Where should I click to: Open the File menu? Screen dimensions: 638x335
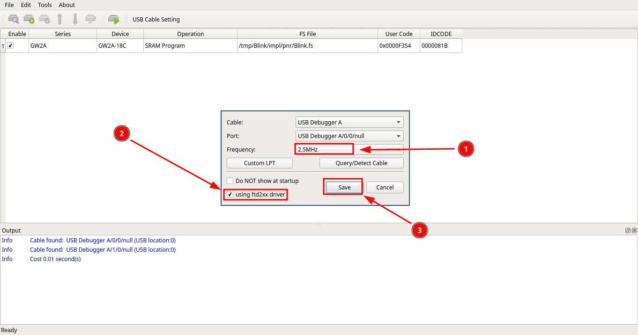9,5
